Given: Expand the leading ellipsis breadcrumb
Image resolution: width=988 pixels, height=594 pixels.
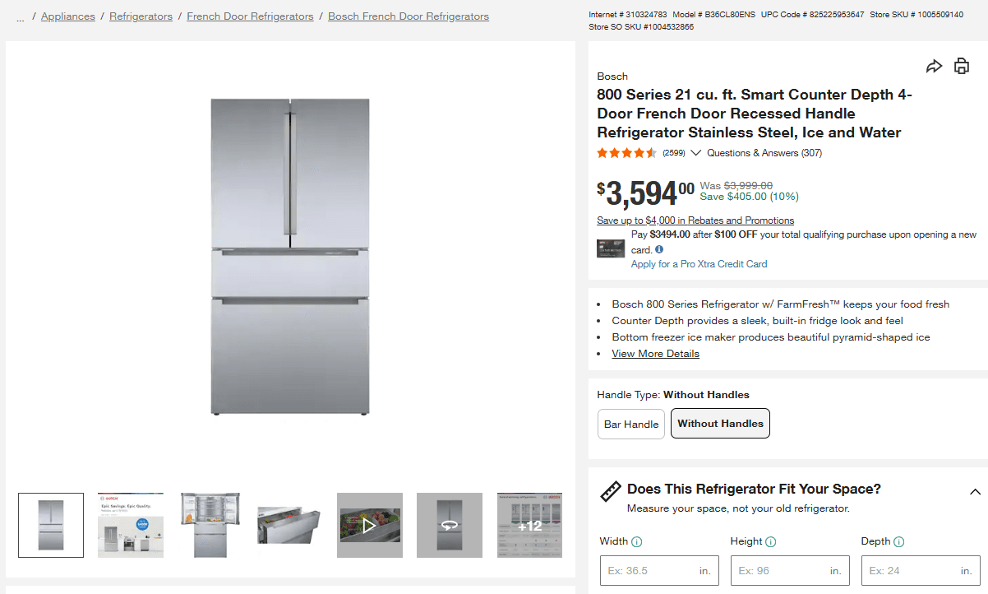Looking at the screenshot, I should [20, 16].
